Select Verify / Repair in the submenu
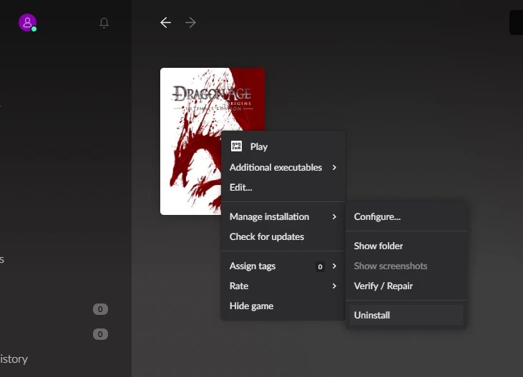This screenshot has height=377, width=523. (406, 286)
